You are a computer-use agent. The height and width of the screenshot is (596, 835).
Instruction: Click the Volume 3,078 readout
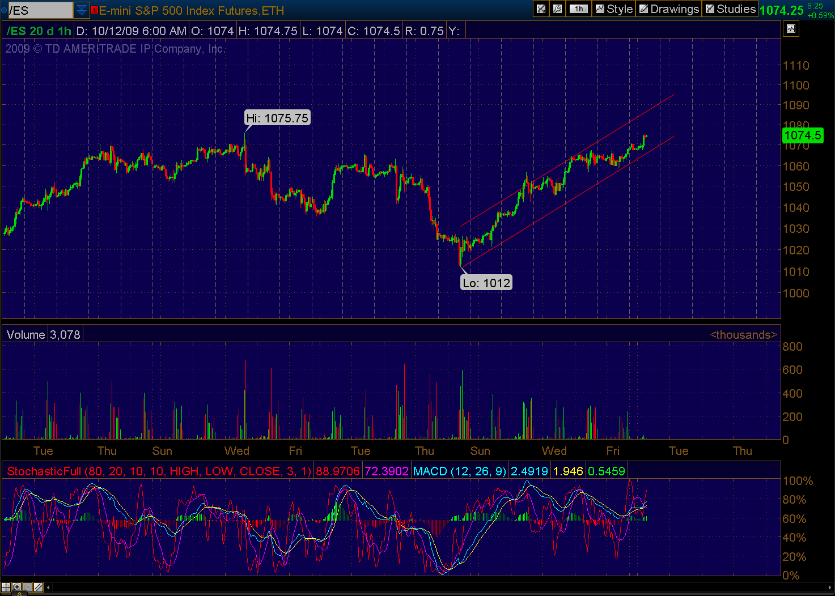(43, 334)
